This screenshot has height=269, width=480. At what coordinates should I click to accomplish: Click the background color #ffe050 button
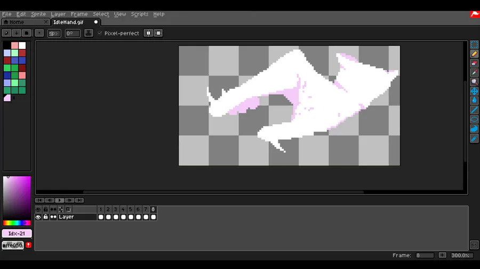pos(13,245)
